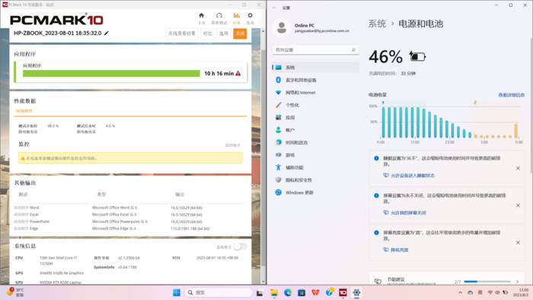Click the view-result-online button in PCMark
The width and height of the screenshot is (533, 300).
(x=182, y=34)
